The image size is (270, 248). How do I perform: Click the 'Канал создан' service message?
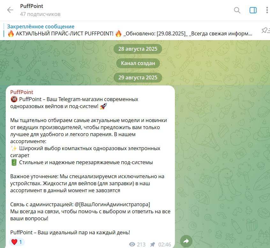coord(138,63)
